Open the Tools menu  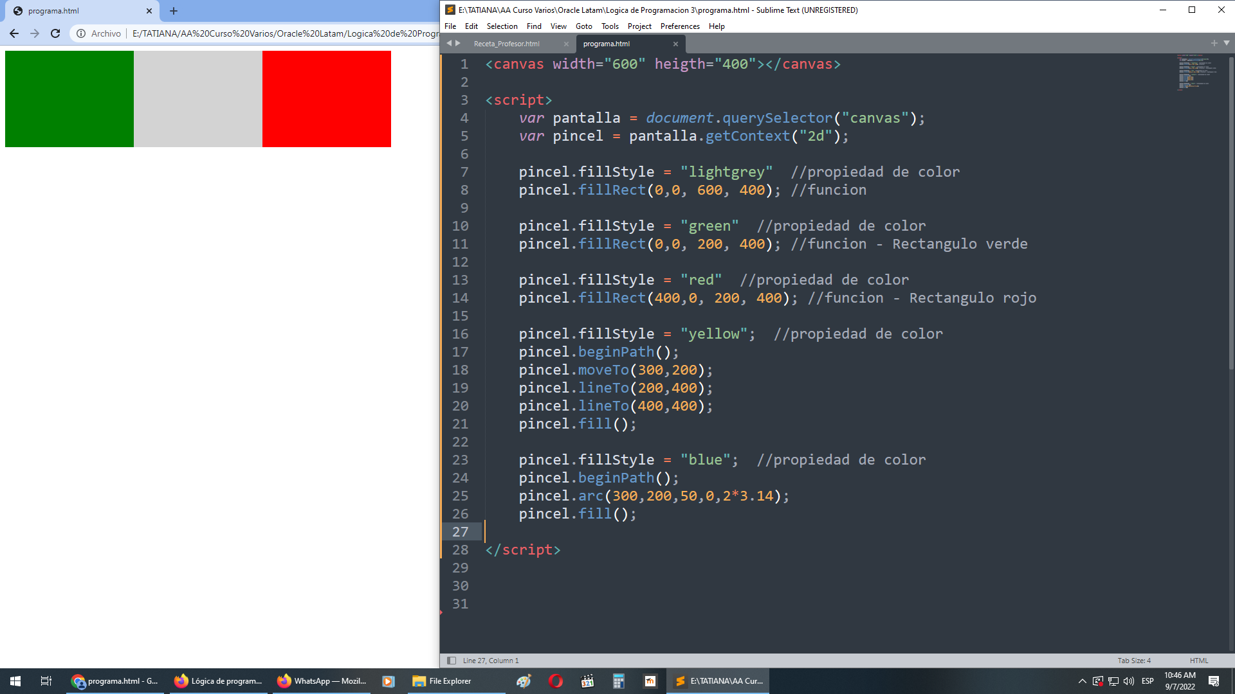pyautogui.click(x=610, y=26)
